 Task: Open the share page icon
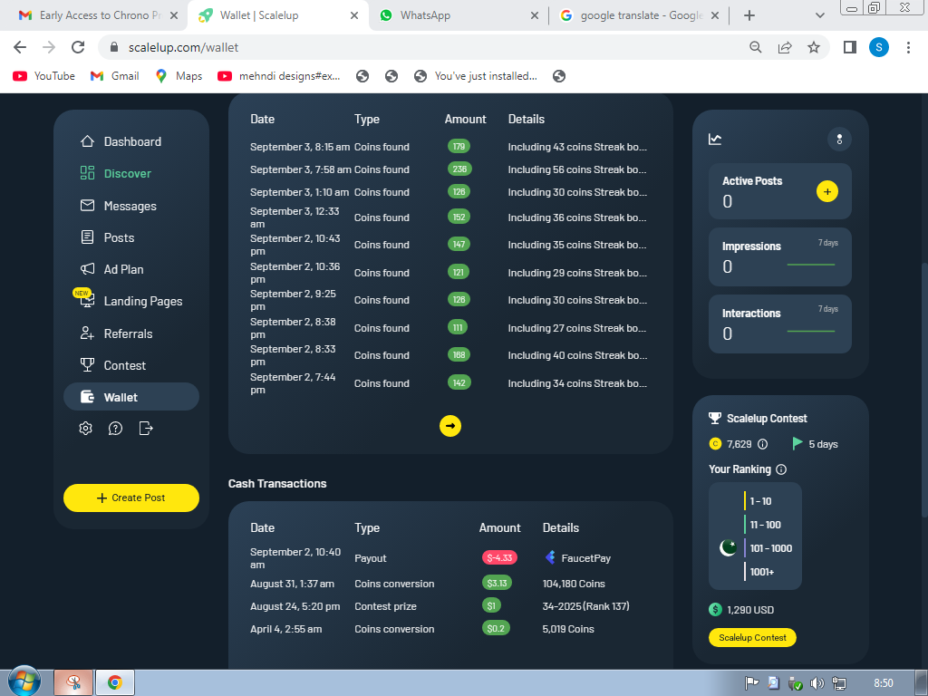tap(785, 47)
